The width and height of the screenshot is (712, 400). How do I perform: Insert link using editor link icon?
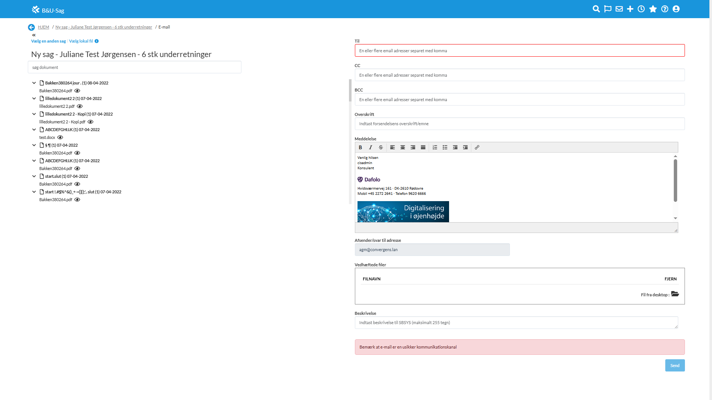pyautogui.click(x=477, y=147)
